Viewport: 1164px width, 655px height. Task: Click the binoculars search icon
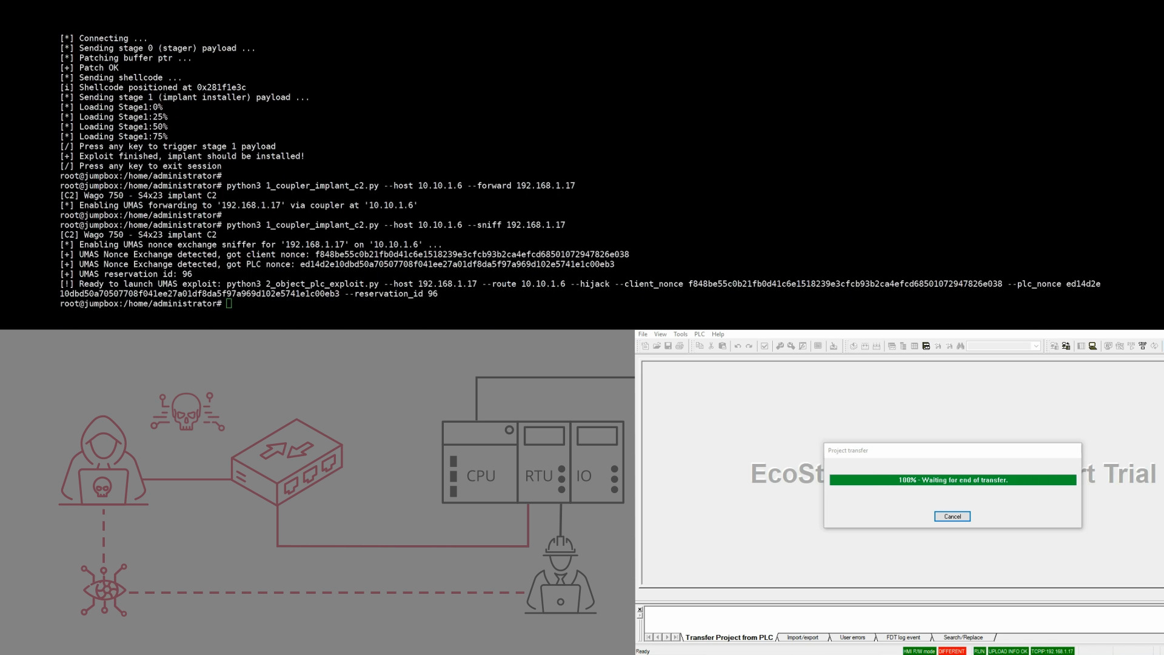[x=960, y=346]
